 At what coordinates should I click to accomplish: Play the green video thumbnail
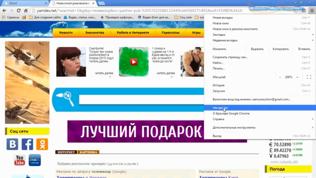pyautogui.click(x=134, y=62)
